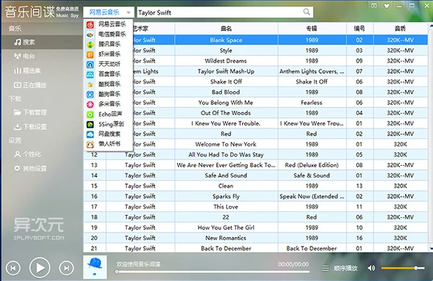Sort by the 音质 column header

click(401, 29)
